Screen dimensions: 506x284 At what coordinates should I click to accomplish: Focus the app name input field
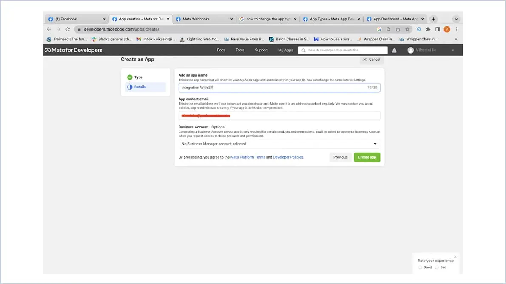tap(279, 88)
